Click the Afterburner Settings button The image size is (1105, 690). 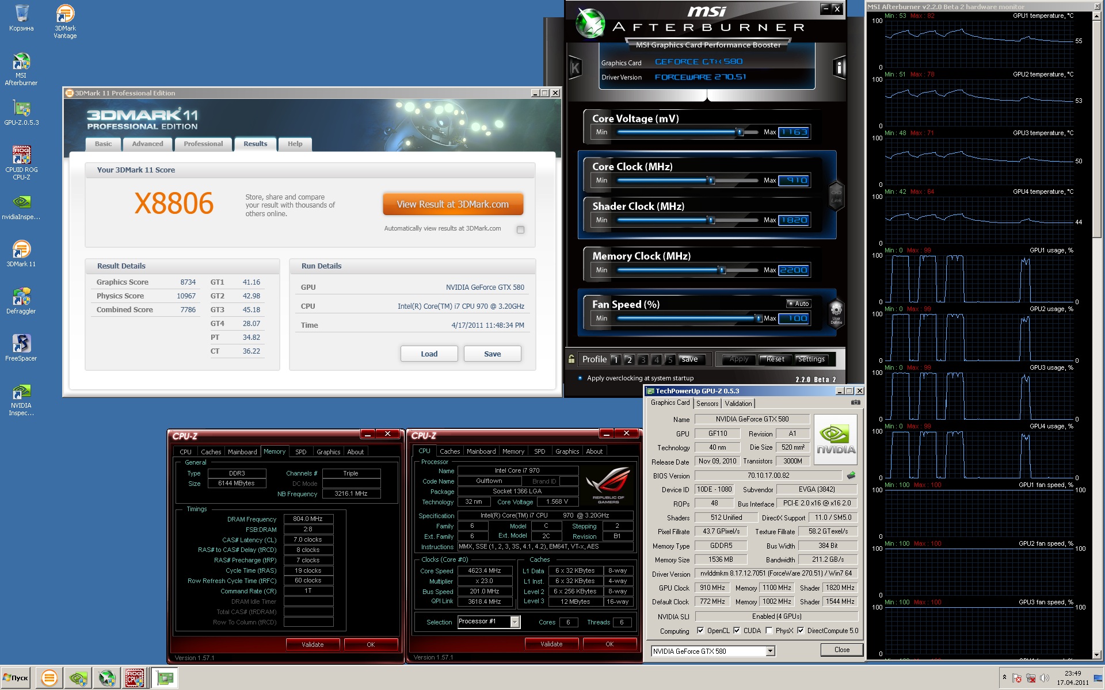(x=811, y=359)
